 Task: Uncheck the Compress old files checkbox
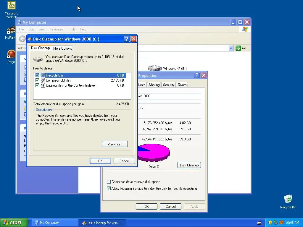point(37,80)
